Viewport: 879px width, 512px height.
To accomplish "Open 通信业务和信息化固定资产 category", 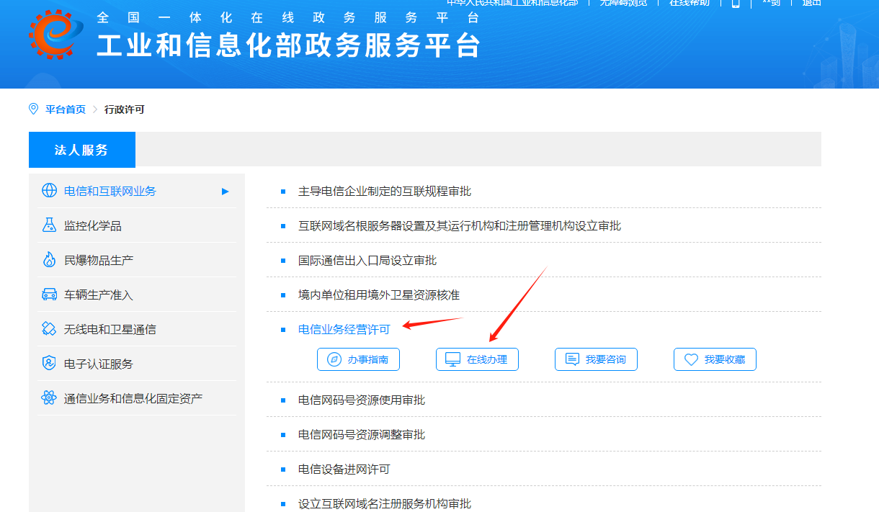I will (x=137, y=398).
